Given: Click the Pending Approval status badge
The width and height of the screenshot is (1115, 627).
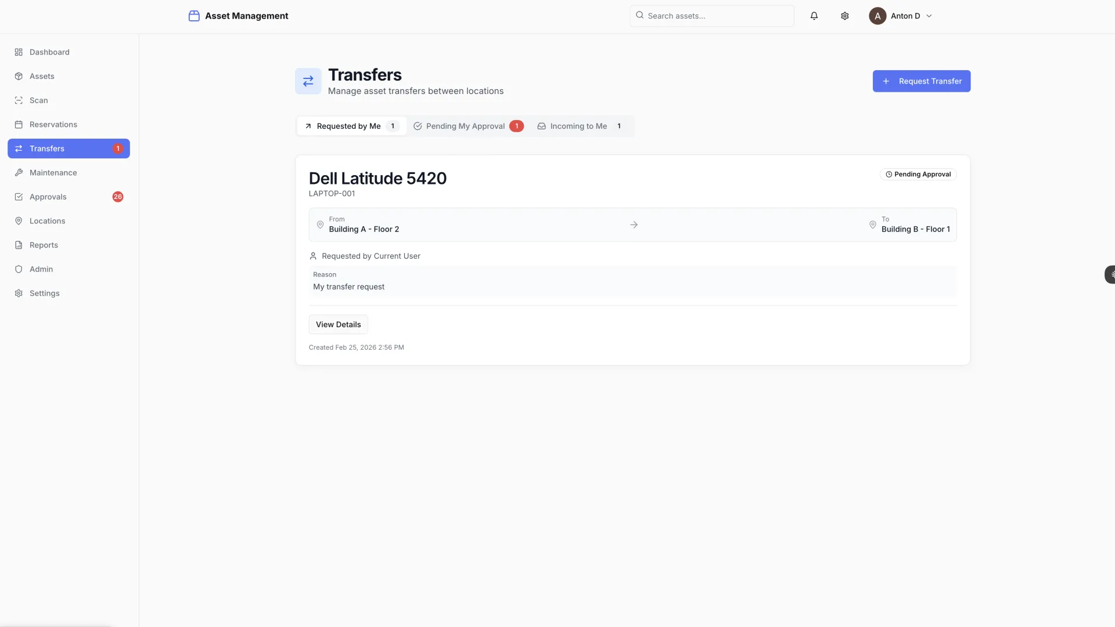Looking at the screenshot, I should (918, 174).
